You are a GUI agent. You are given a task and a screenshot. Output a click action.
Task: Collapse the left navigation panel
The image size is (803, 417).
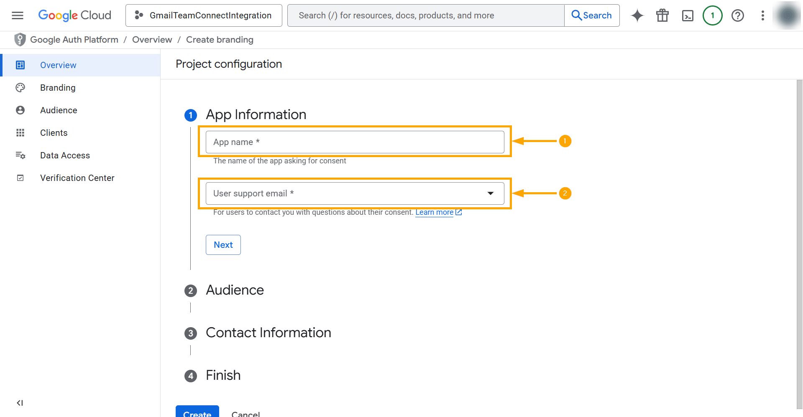tap(20, 403)
